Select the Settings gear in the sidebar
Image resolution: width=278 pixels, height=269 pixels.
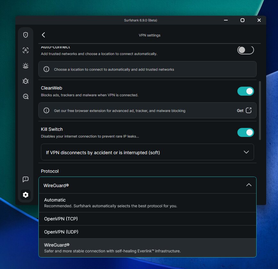click(26, 195)
